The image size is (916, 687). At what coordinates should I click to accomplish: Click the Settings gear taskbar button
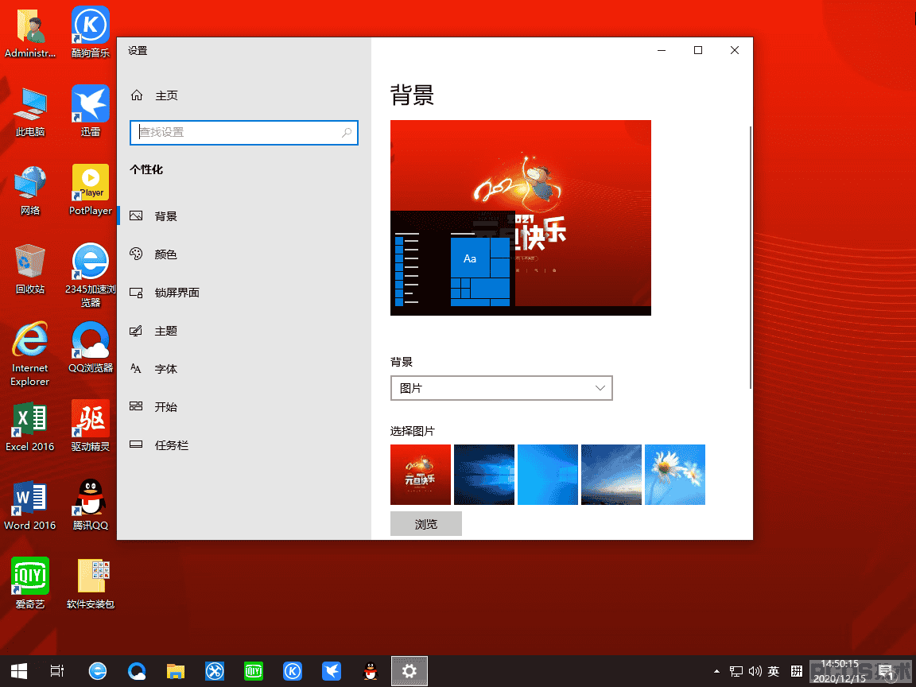tap(409, 671)
